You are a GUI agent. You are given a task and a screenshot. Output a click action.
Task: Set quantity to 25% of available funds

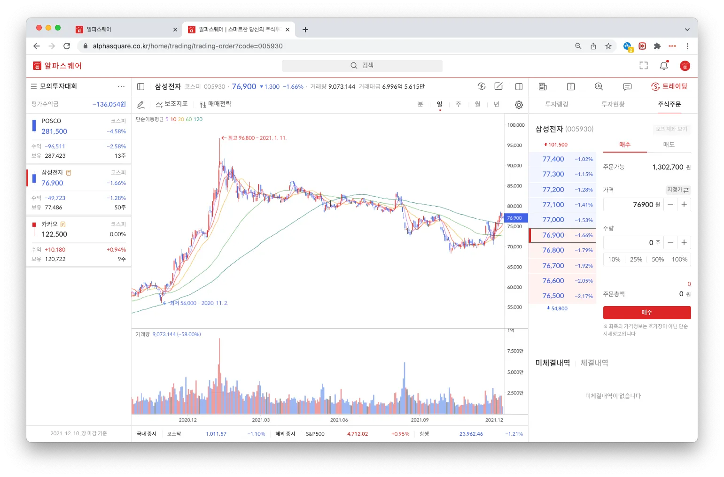(636, 260)
